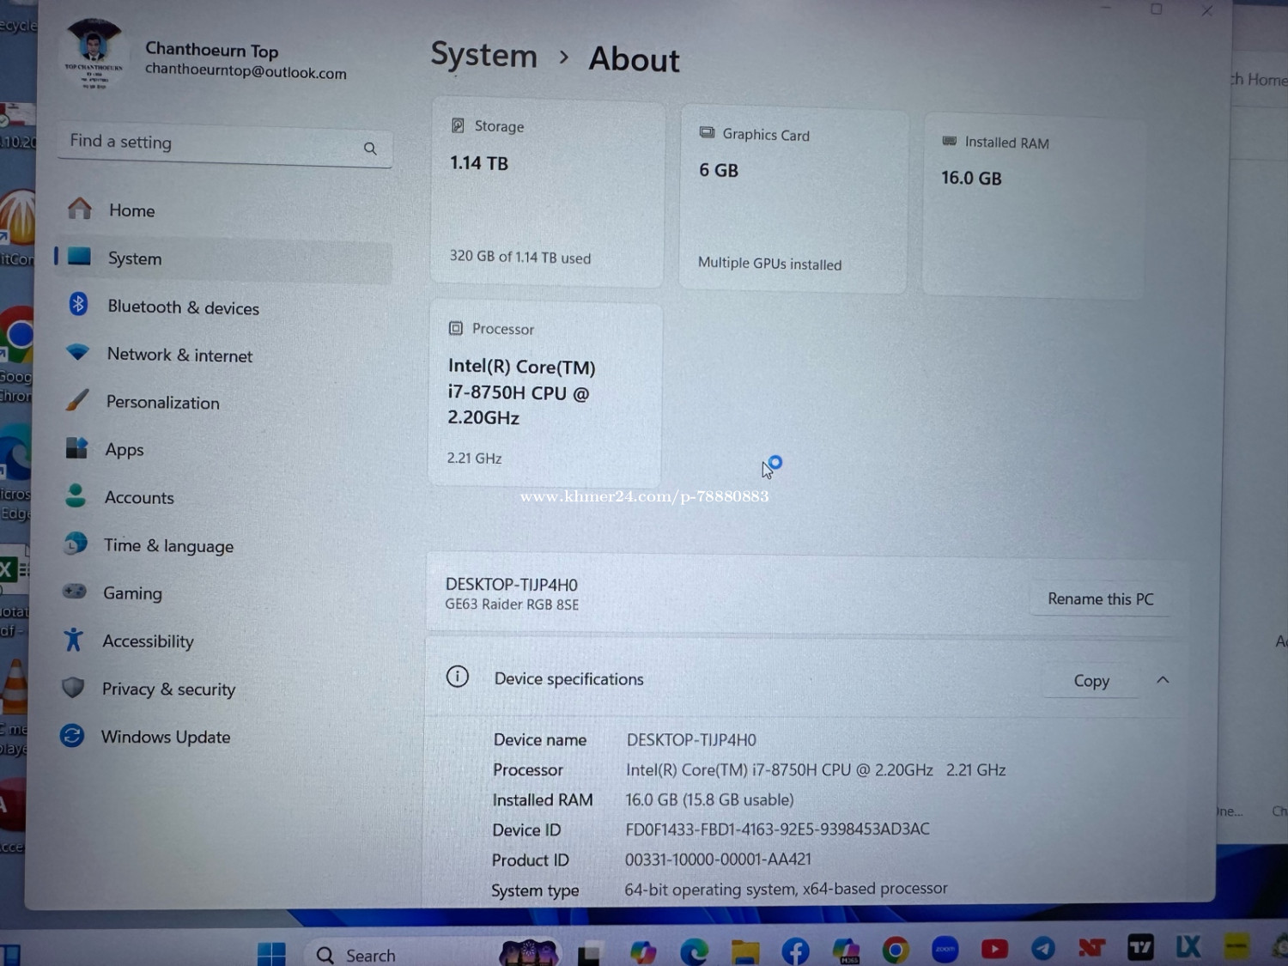The image size is (1288, 966).
Task: Open Privacy & security page
Action: pyautogui.click(x=167, y=690)
